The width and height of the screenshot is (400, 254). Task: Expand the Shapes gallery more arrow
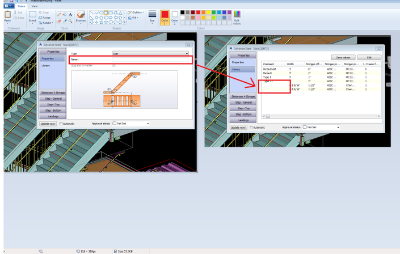click(x=125, y=23)
